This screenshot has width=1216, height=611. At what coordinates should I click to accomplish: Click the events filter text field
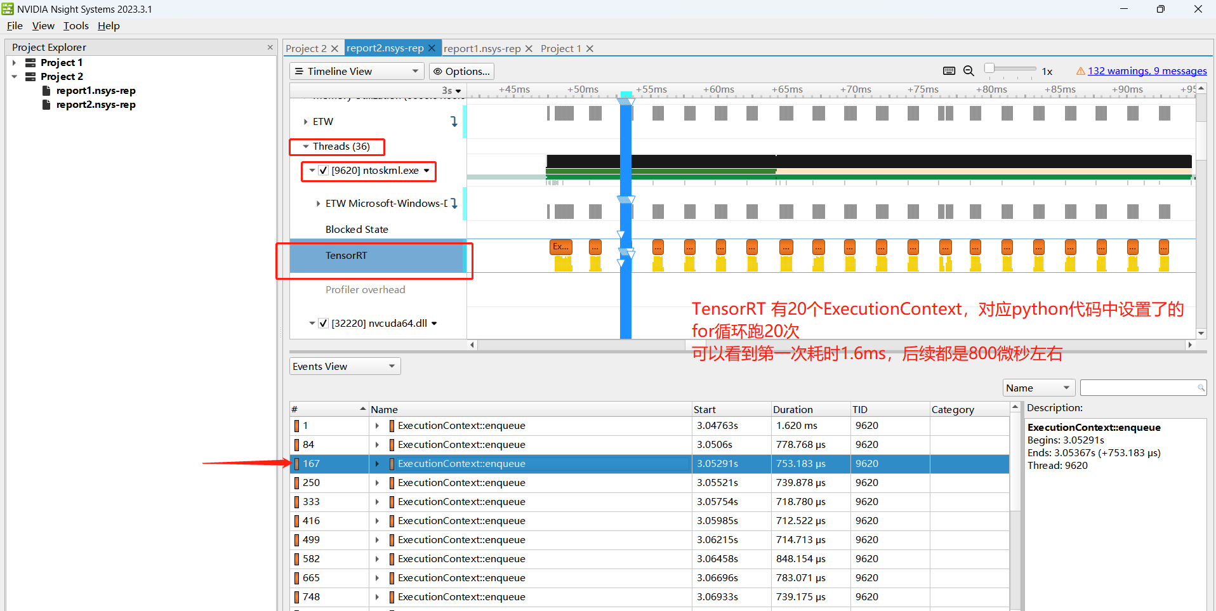[x=1143, y=388]
